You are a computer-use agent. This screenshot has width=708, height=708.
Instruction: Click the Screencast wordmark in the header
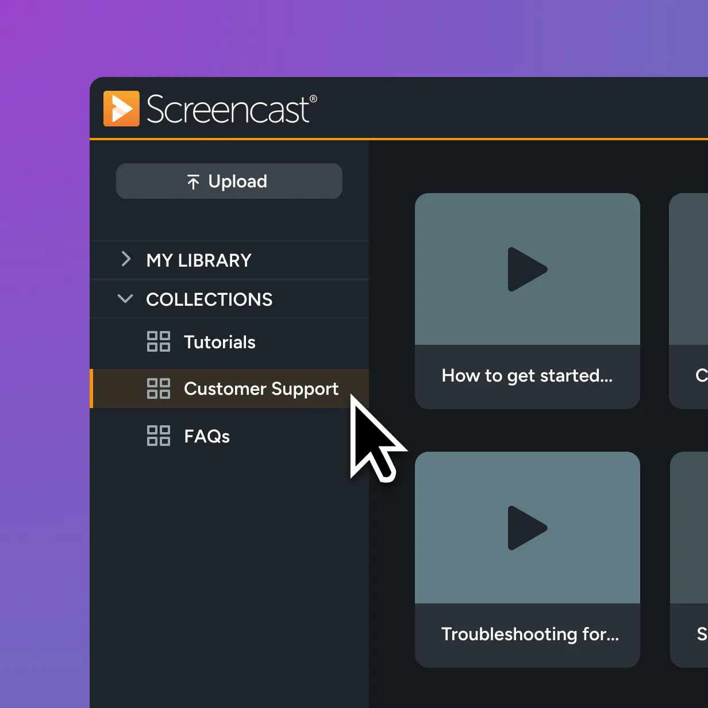(232, 109)
